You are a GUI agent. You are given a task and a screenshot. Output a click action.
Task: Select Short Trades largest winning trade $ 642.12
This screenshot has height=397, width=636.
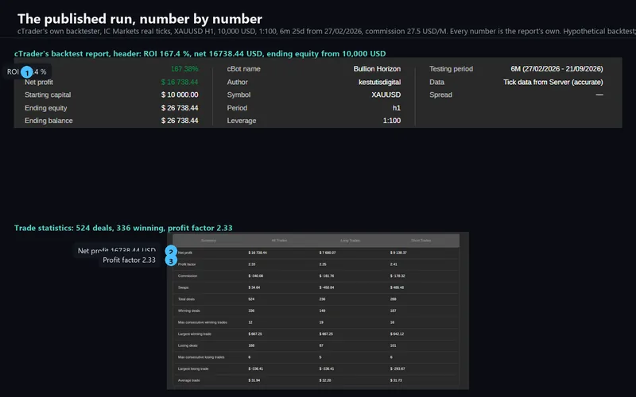coord(397,334)
